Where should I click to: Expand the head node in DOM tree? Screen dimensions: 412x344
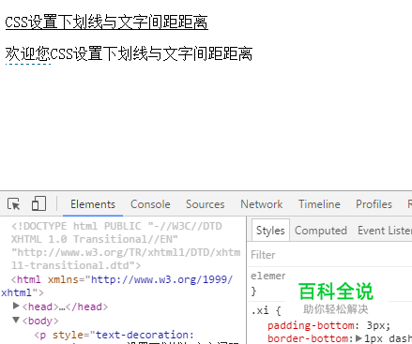16,306
